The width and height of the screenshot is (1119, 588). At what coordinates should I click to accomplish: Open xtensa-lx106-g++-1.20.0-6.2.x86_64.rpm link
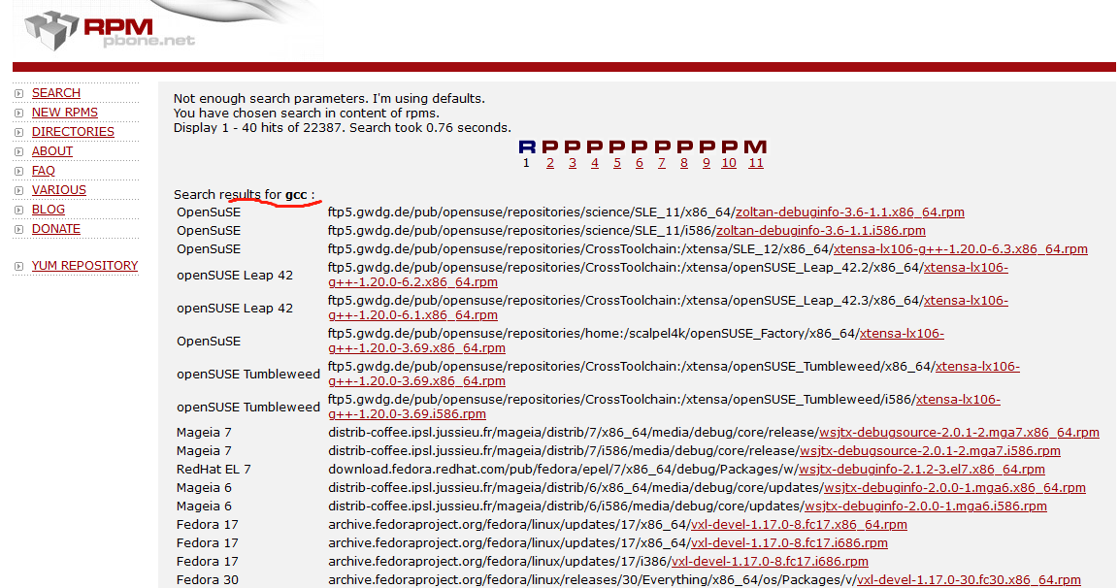tap(412, 281)
